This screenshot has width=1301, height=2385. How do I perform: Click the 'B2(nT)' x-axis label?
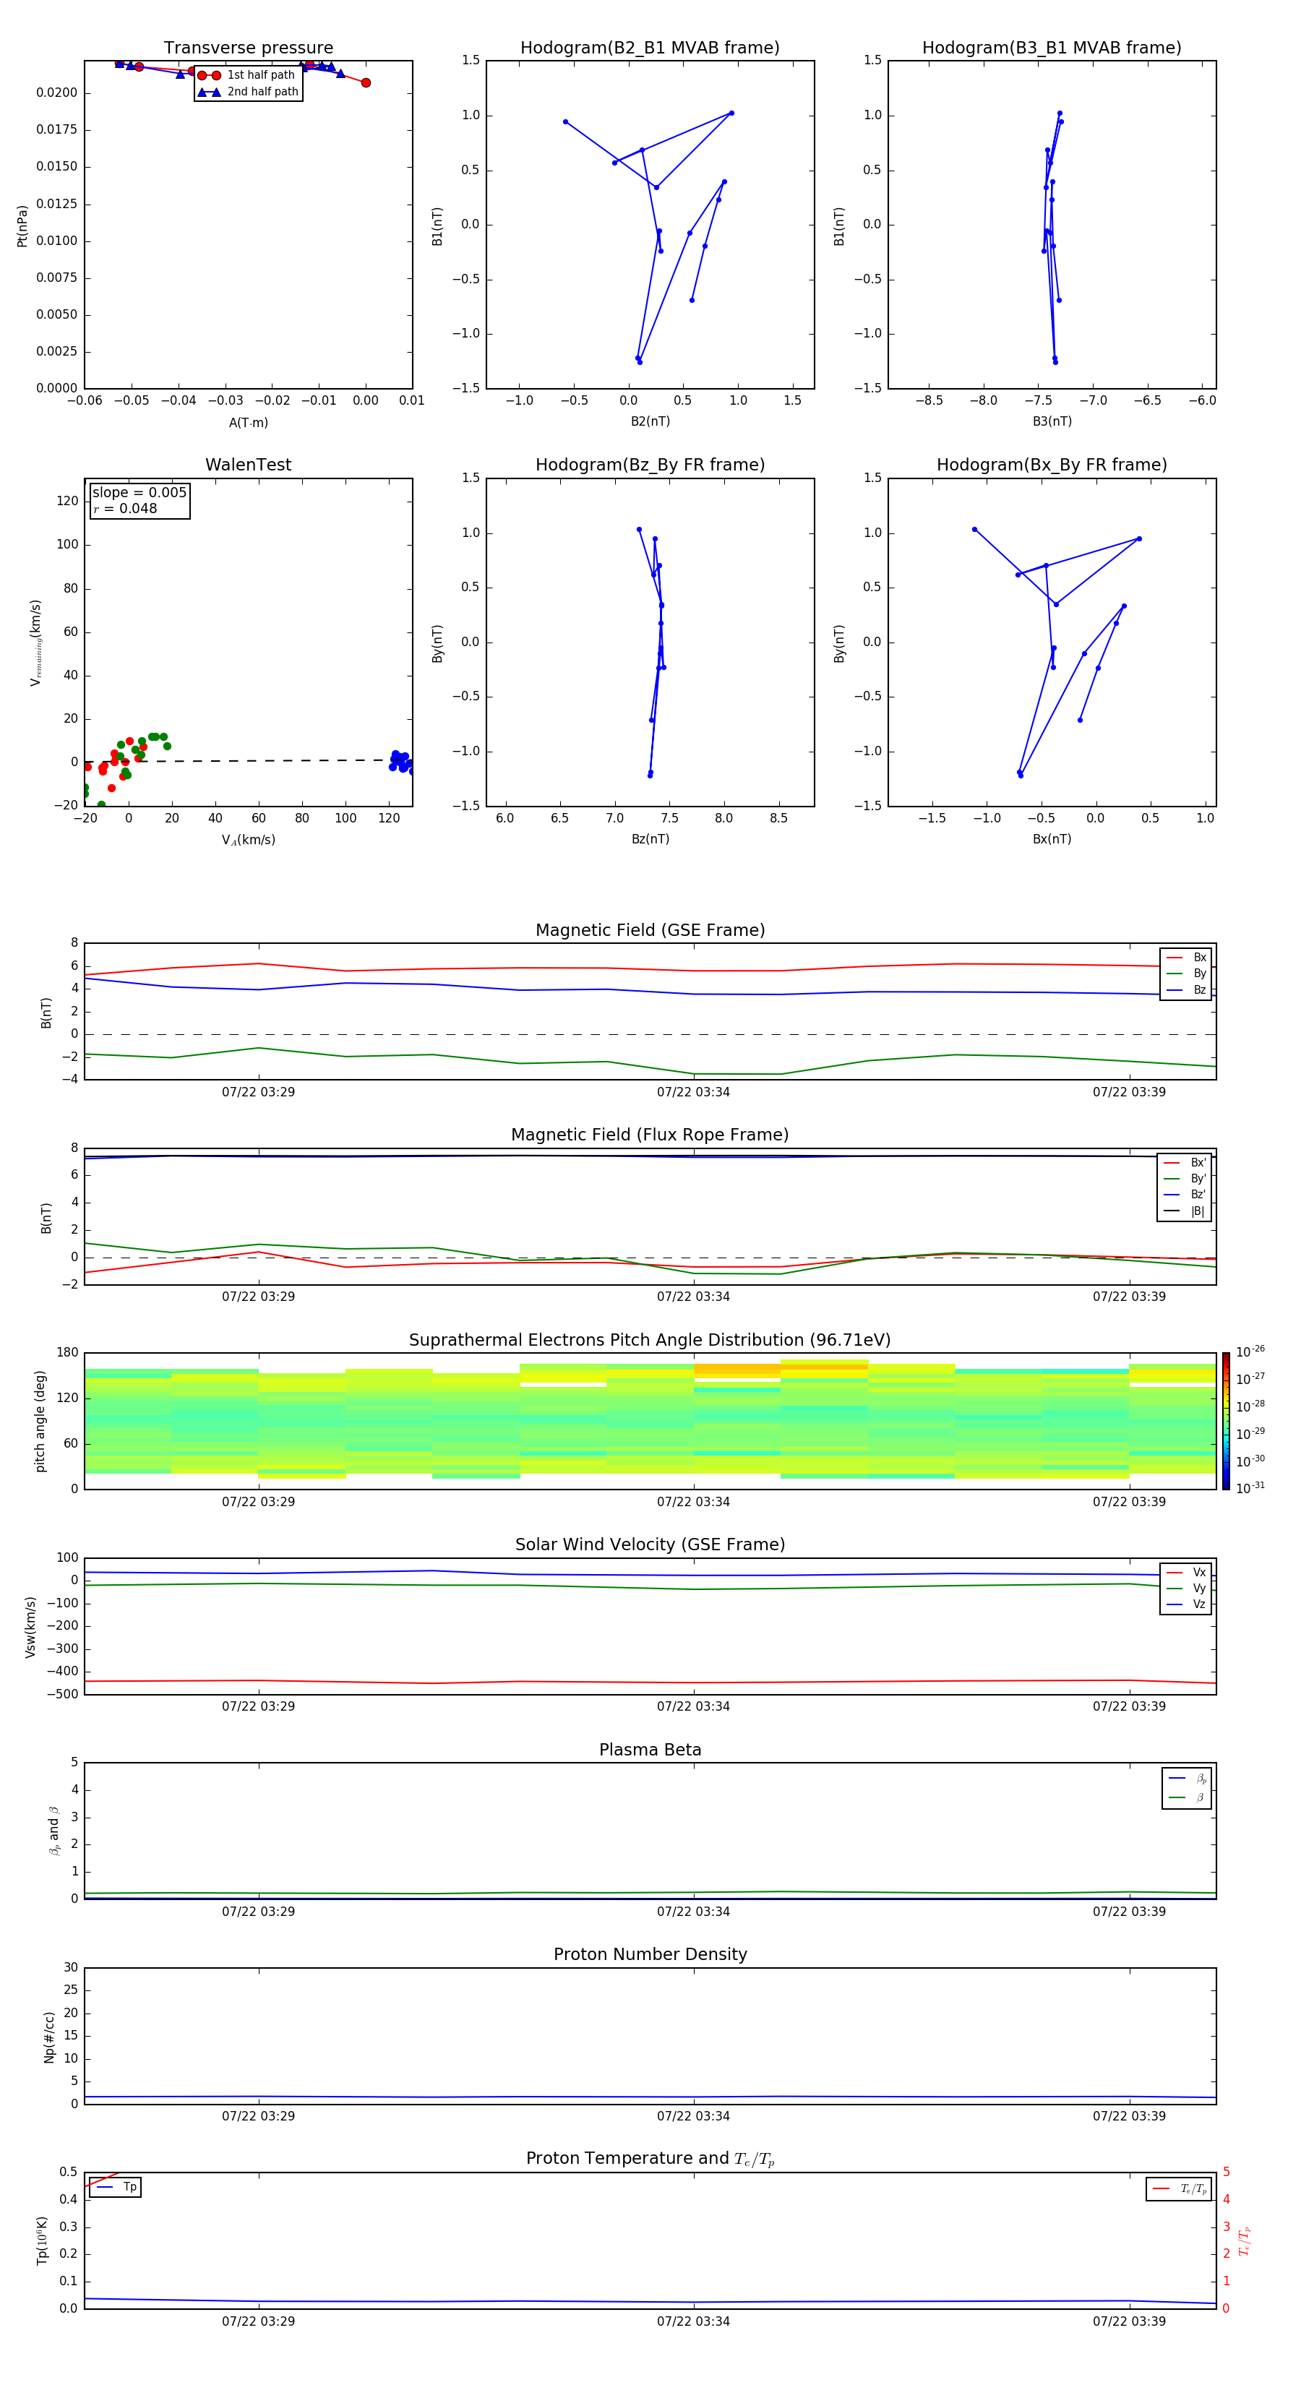pyautogui.click(x=650, y=421)
